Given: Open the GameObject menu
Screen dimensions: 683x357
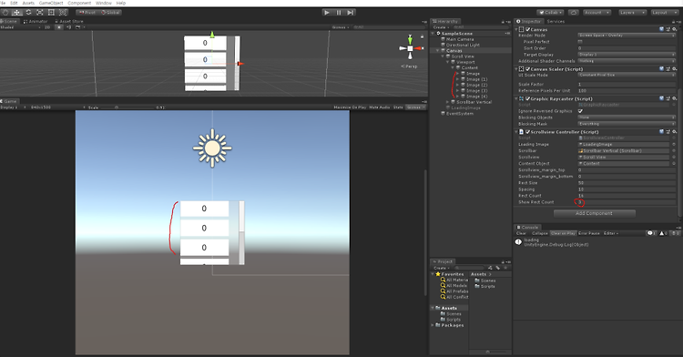Looking at the screenshot, I should (x=51, y=3).
